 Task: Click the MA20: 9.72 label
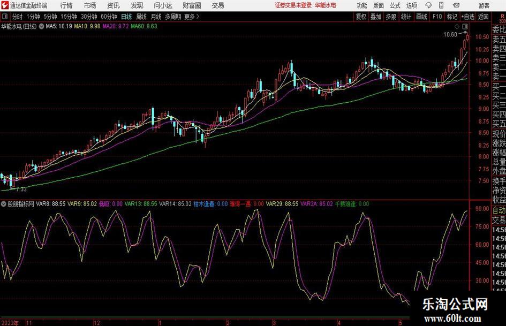pos(116,26)
